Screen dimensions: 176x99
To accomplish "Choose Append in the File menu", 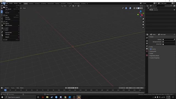I will pyautogui.click(x=11, y=24).
